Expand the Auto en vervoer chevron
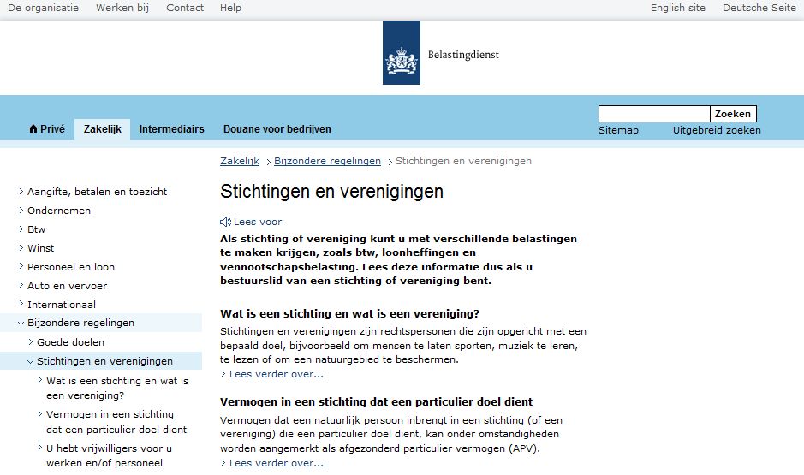804x475 pixels. (21, 285)
